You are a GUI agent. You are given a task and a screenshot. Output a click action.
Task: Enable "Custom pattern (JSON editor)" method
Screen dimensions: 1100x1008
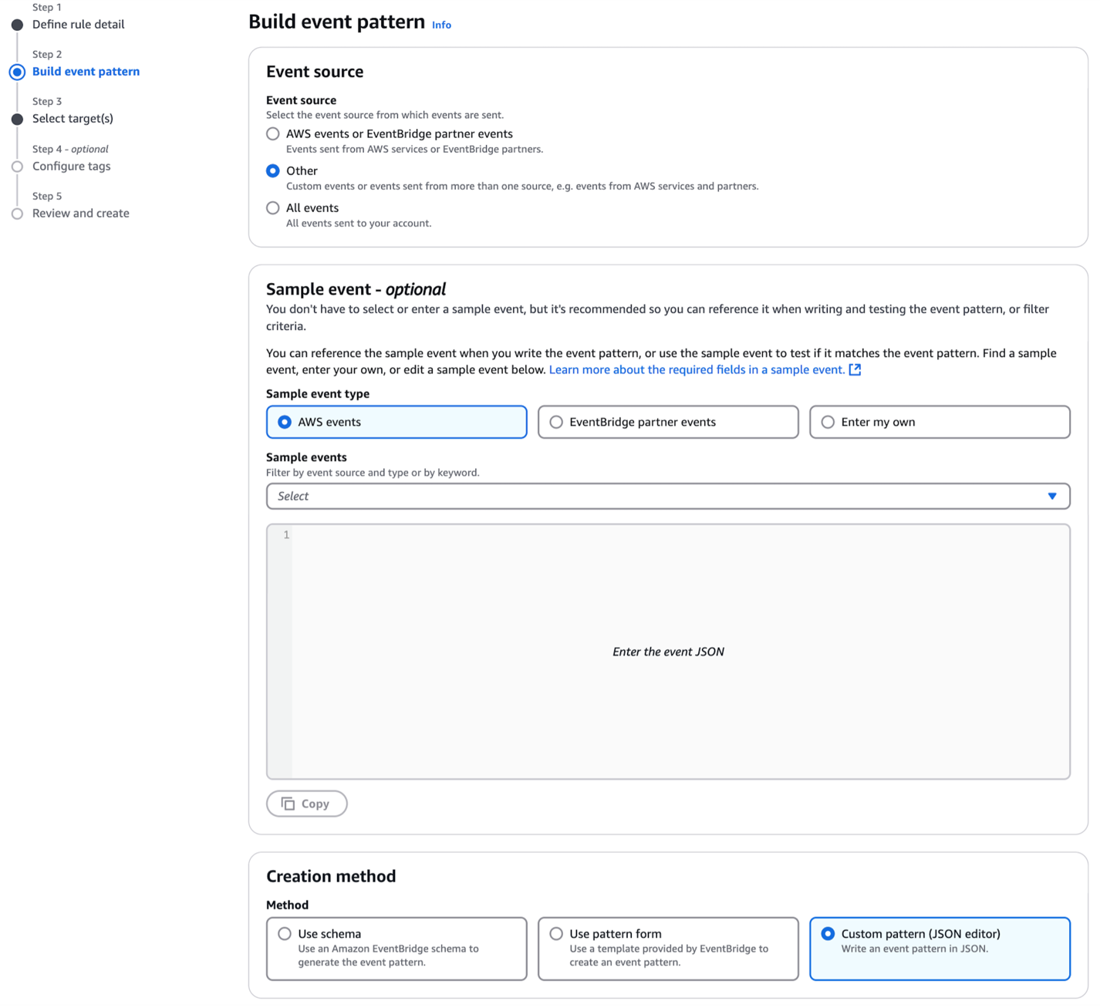(827, 933)
